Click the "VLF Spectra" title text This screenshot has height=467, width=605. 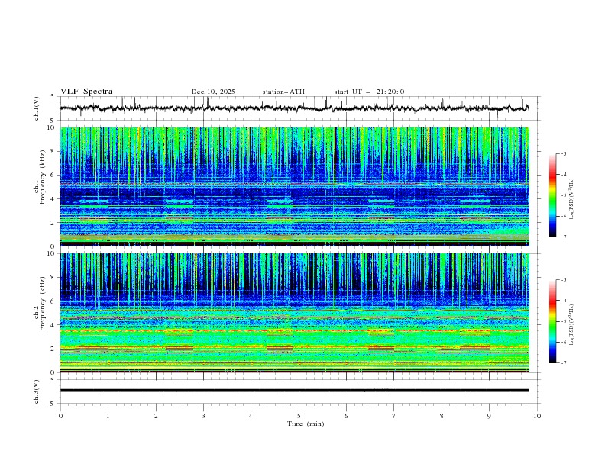(86, 92)
